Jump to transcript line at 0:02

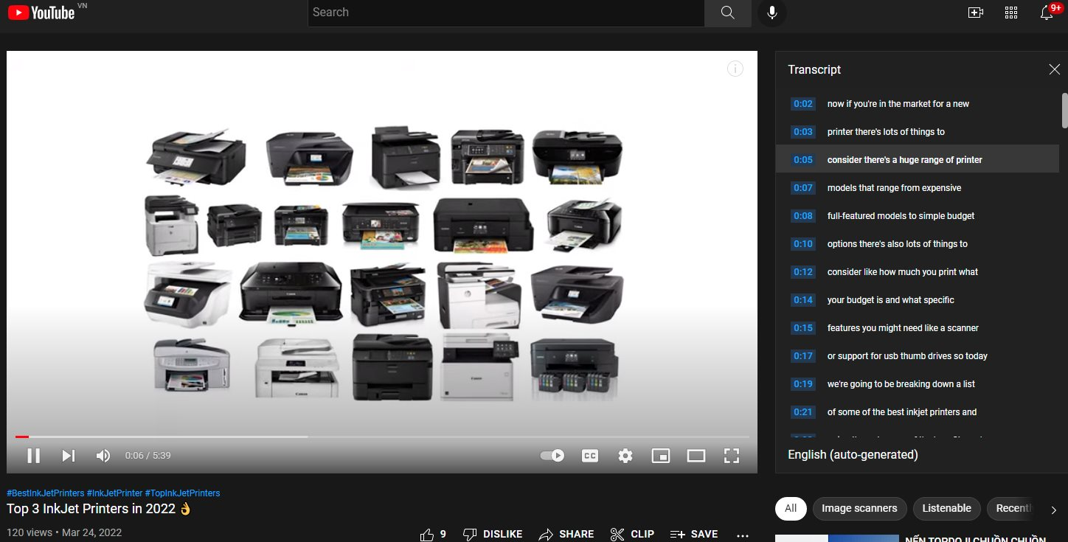pos(917,104)
